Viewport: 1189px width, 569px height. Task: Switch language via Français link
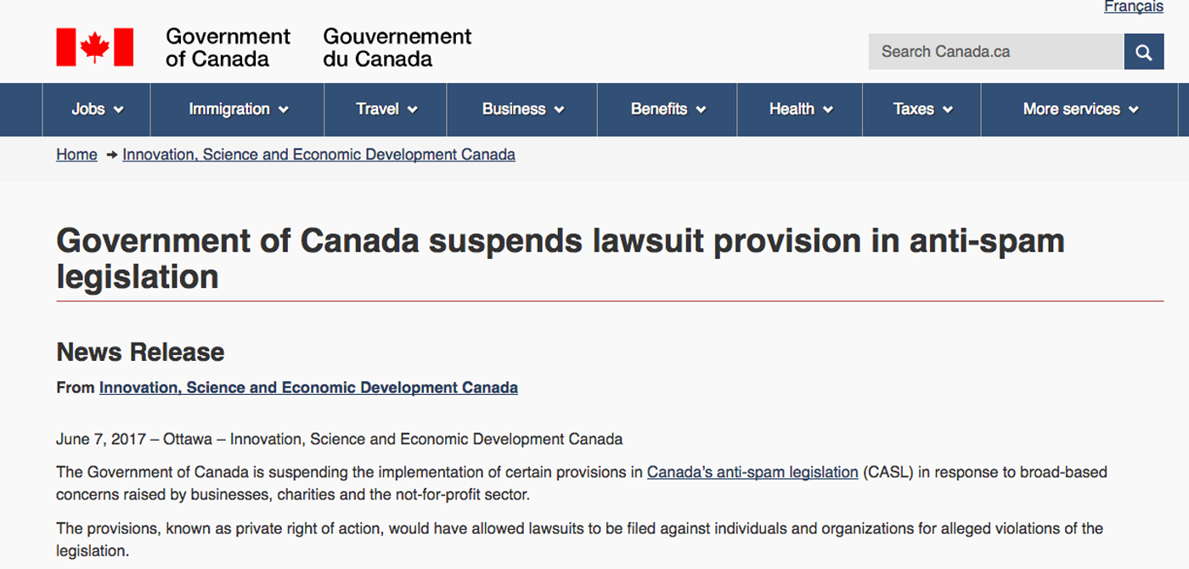1134,7
